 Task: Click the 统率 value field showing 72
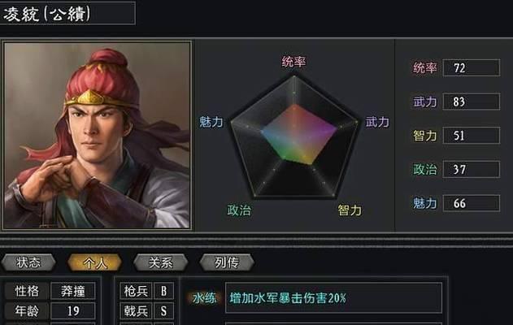[x=471, y=68]
